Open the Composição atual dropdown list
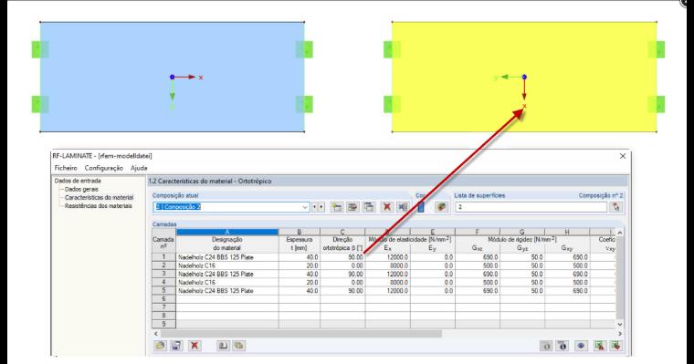Screen dimensions: 694x364 point(304,207)
